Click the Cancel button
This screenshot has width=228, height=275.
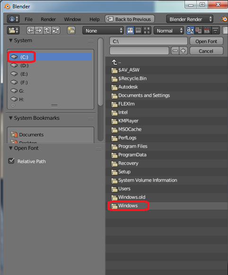tap(206, 51)
